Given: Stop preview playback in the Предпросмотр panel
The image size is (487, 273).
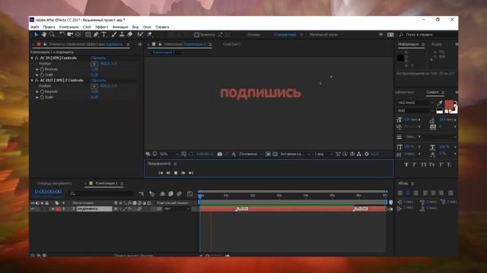Looking at the screenshot, I should (176, 173).
